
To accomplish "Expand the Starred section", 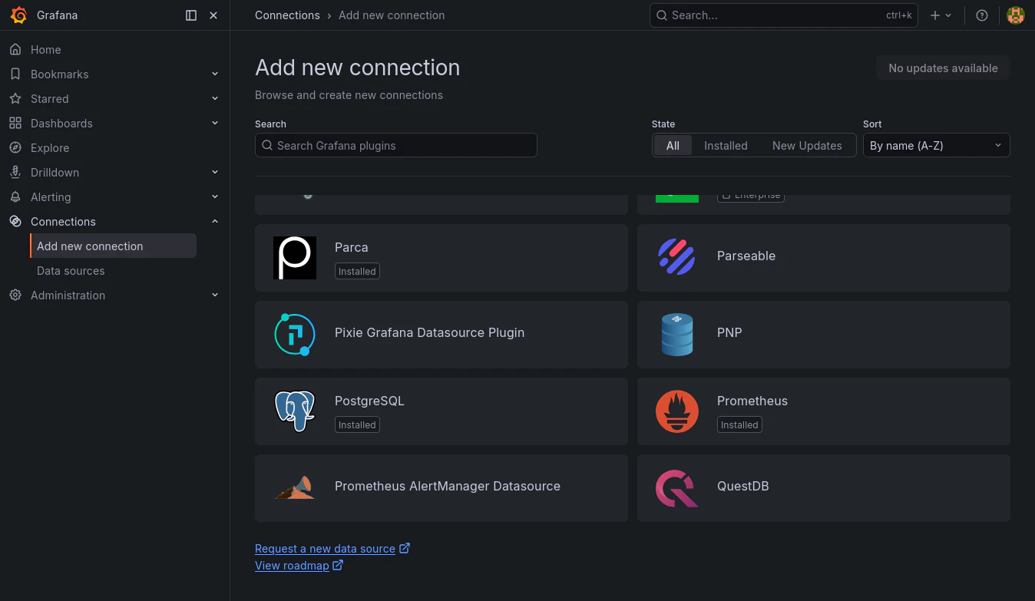I will pyautogui.click(x=215, y=99).
